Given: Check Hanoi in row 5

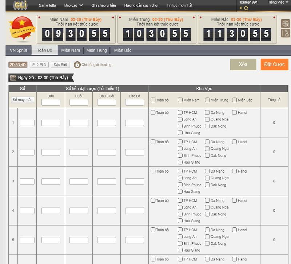Looking at the screenshot, I should click(x=234, y=230).
